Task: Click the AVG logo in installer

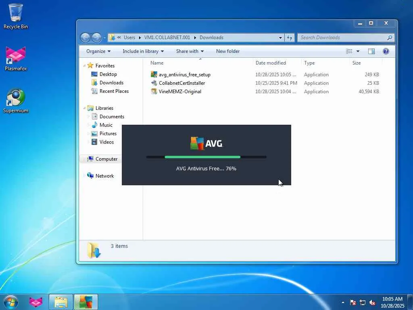Action: coord(206,143)
